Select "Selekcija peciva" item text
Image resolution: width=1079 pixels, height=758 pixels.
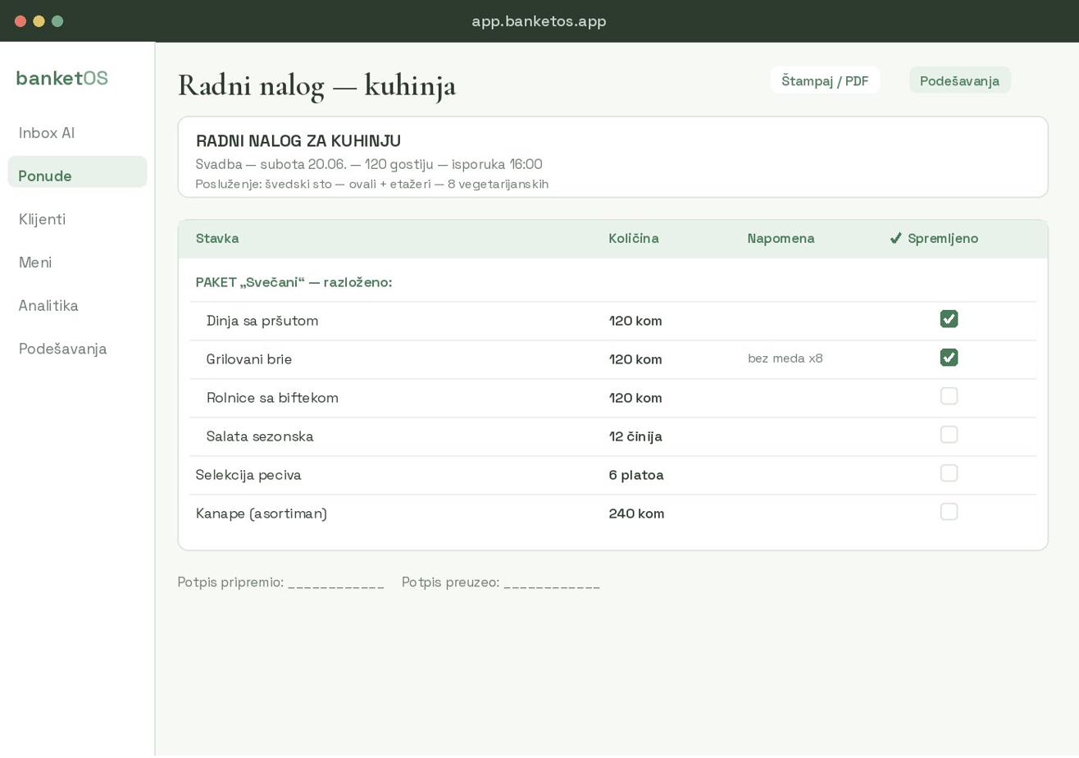click(248, 475)
